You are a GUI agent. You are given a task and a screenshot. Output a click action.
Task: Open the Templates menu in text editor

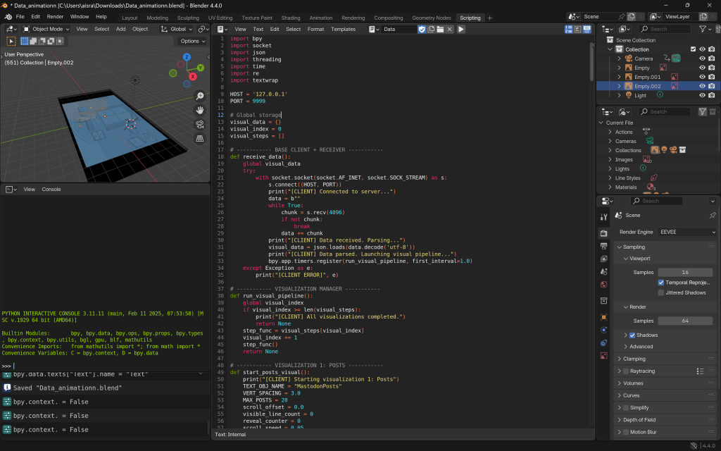coord(343,29)
